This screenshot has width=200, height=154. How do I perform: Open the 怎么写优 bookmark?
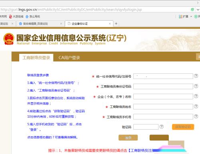point(33,16)
